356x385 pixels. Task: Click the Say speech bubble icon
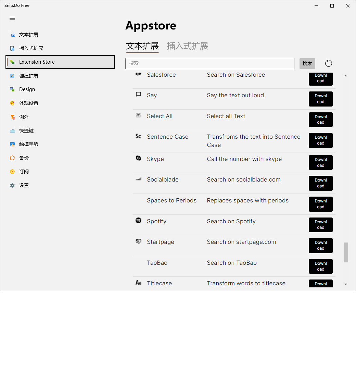[138, 94]
